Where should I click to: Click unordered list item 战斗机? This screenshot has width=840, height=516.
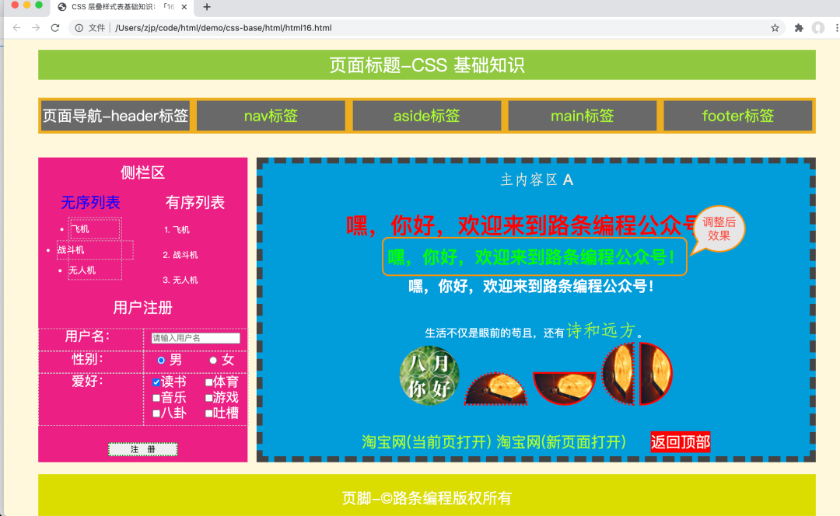tap(71, 250)
